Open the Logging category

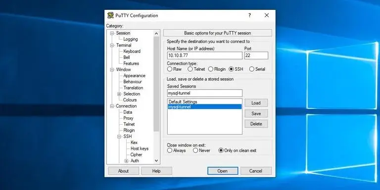click(x=131, y=39)
